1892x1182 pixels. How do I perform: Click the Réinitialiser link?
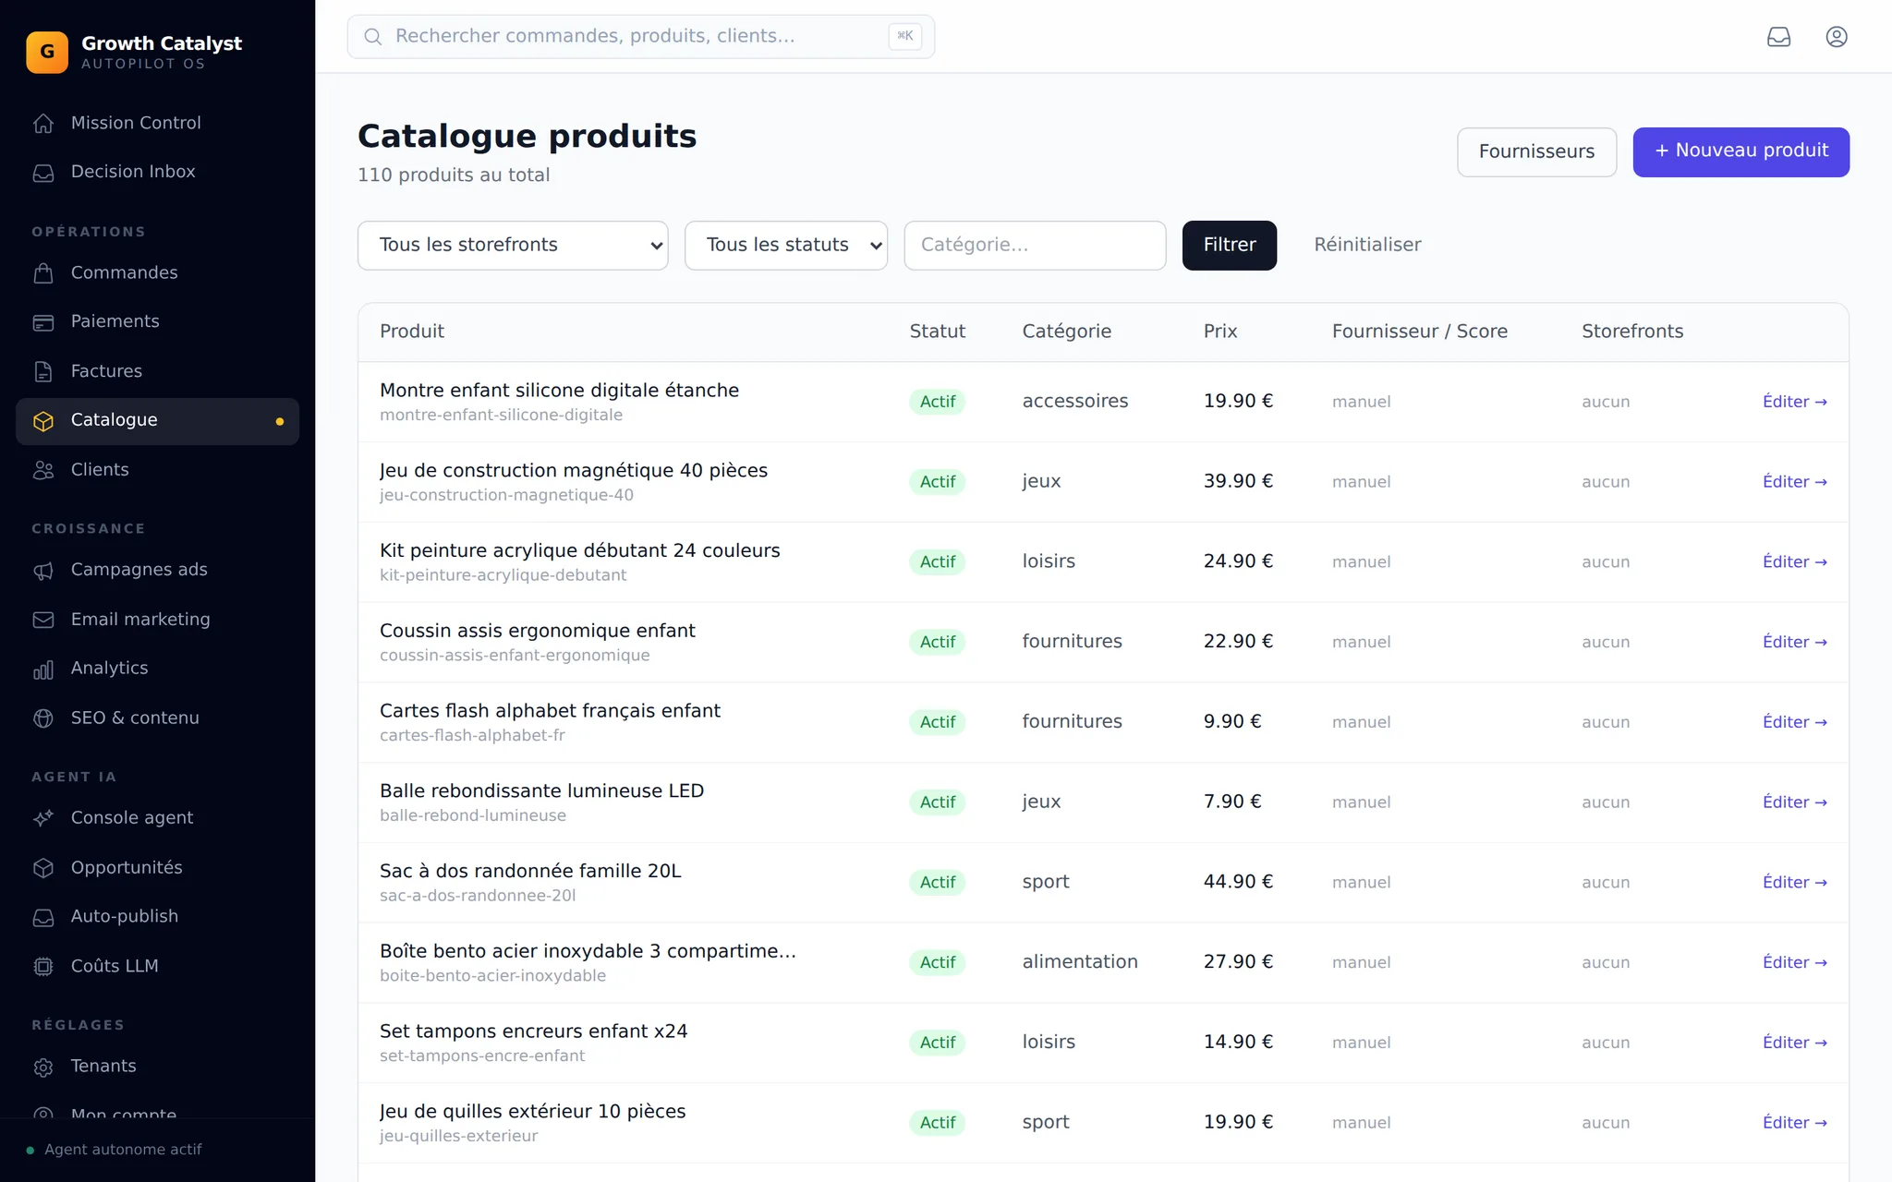tap(1367, 246)
